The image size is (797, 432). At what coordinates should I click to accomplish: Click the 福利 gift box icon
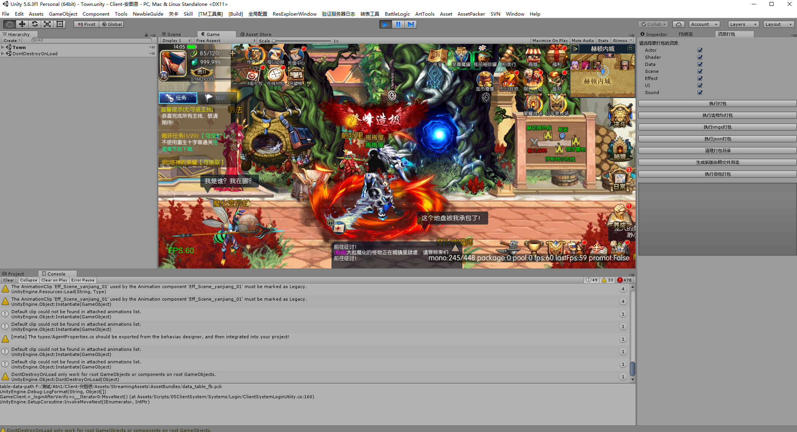click(556, 57)
